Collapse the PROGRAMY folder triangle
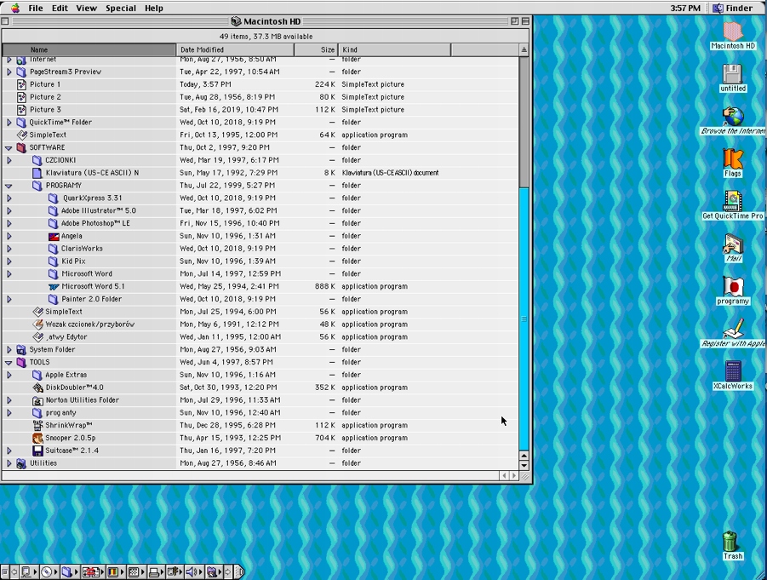 click(x=9, y=186)
